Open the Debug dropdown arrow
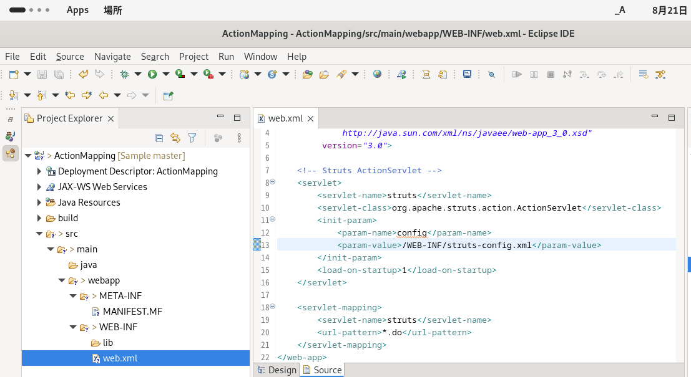The width and height of the screenshot is (691, 377). point(138,74)
